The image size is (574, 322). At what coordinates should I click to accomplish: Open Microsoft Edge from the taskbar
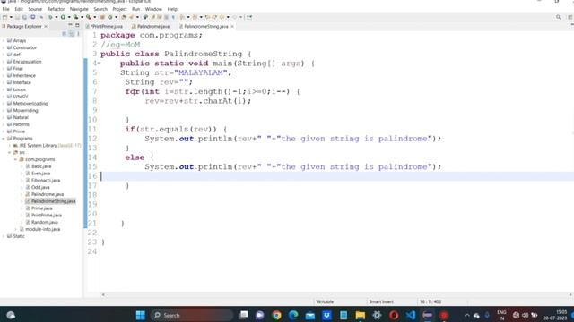pos(293,315)
